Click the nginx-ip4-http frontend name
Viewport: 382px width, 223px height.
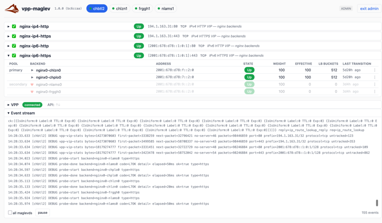pos(34,26)
